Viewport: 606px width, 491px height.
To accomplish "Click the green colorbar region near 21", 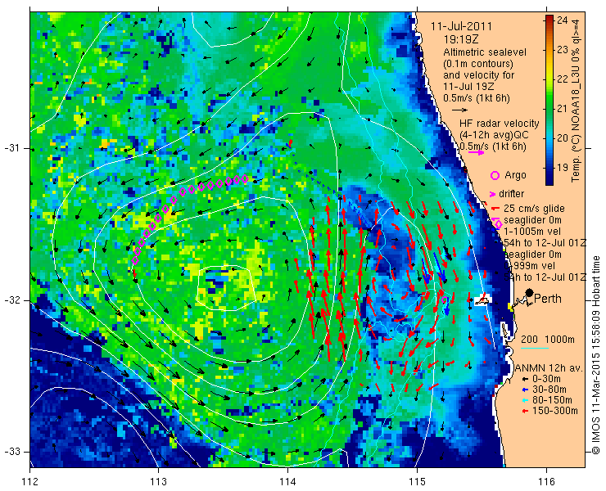I will tap(549, 109).
